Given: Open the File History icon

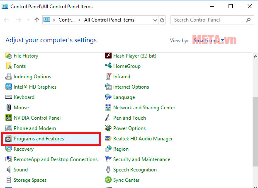Looking at the screenshot, I should [9, 56].
